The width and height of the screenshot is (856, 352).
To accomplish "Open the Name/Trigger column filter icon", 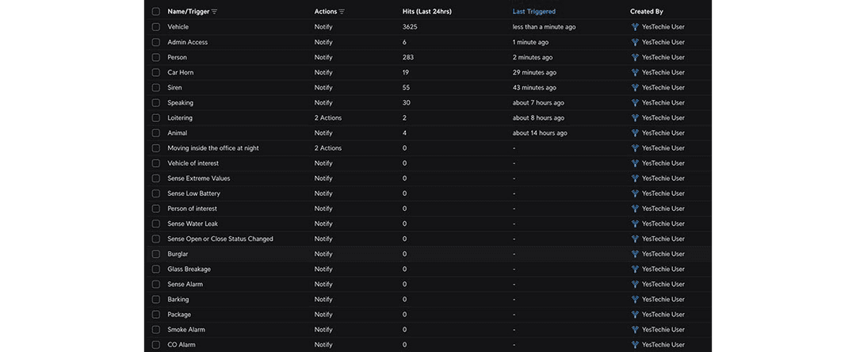I will click(x=214, y=11).
